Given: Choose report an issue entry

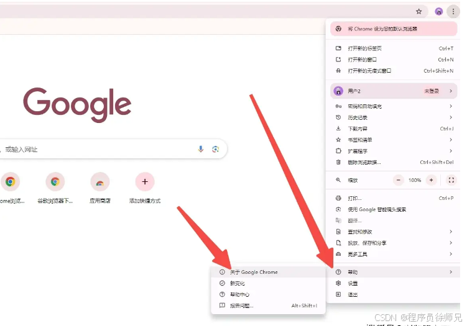Looking at the screenshot, I should coord(268,306).
